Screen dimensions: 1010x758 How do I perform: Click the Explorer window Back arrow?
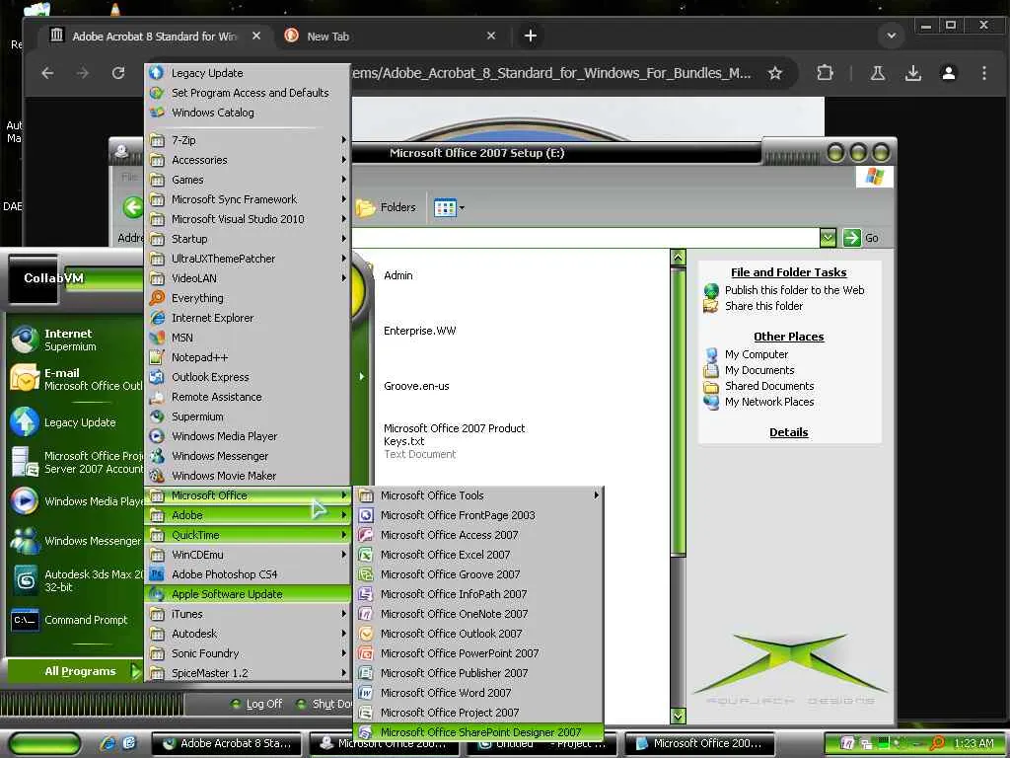133,207
